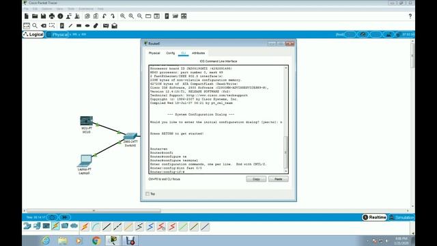The image size is (437, 246).
Task: Open Internet Explorer from the taskbar
Action: [x=46, y=241]
